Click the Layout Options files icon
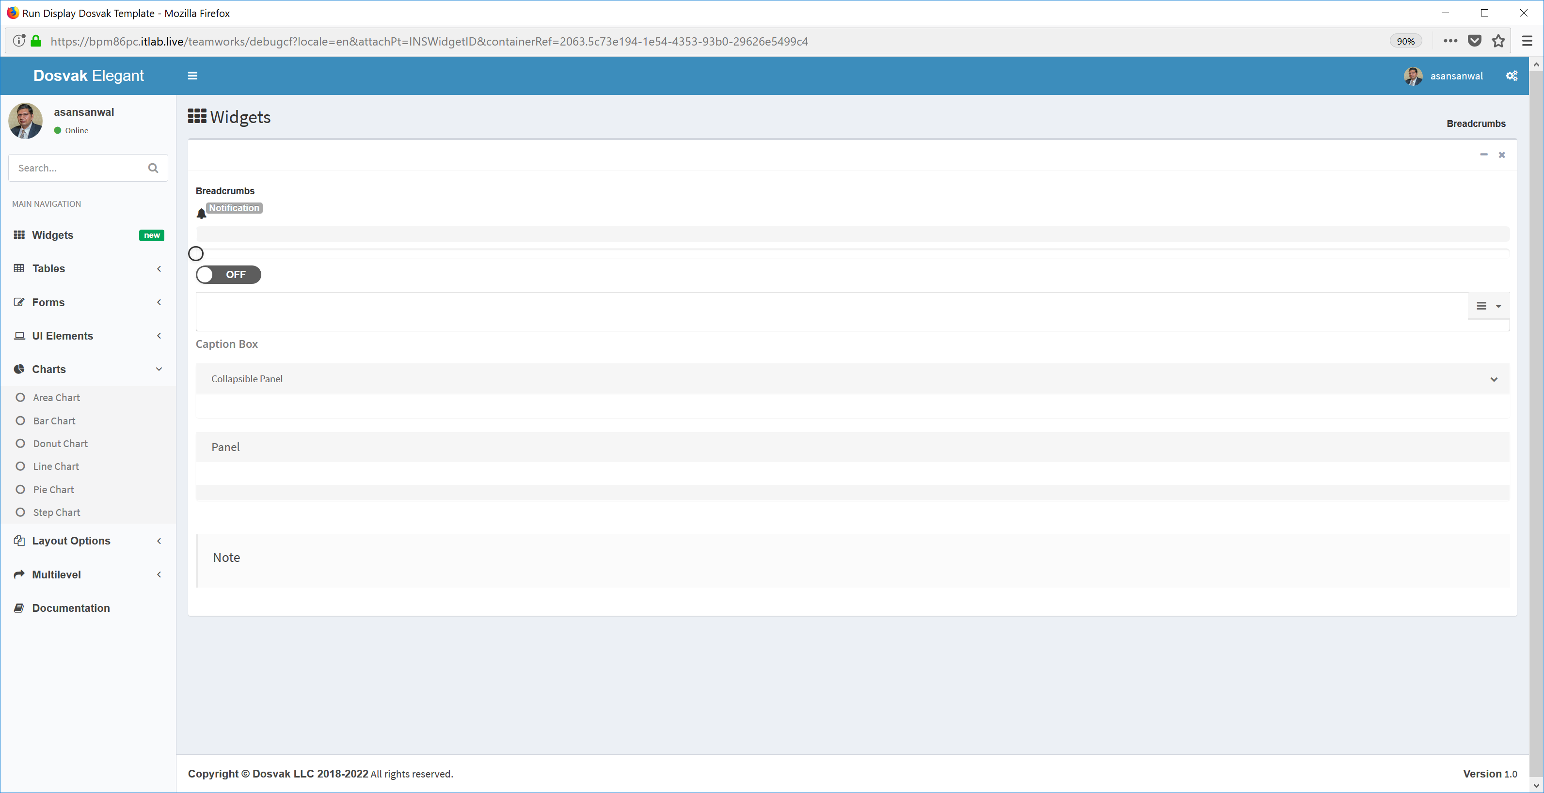1544x793 pixels. 19,540
